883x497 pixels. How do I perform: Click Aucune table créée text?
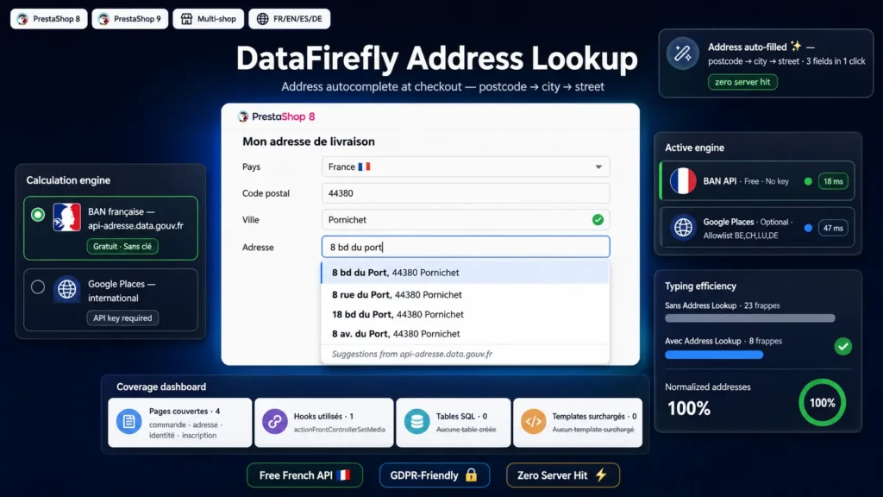pyautogui.click(x=466, y=430)
